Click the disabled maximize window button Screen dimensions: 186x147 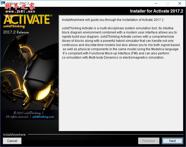168,3
